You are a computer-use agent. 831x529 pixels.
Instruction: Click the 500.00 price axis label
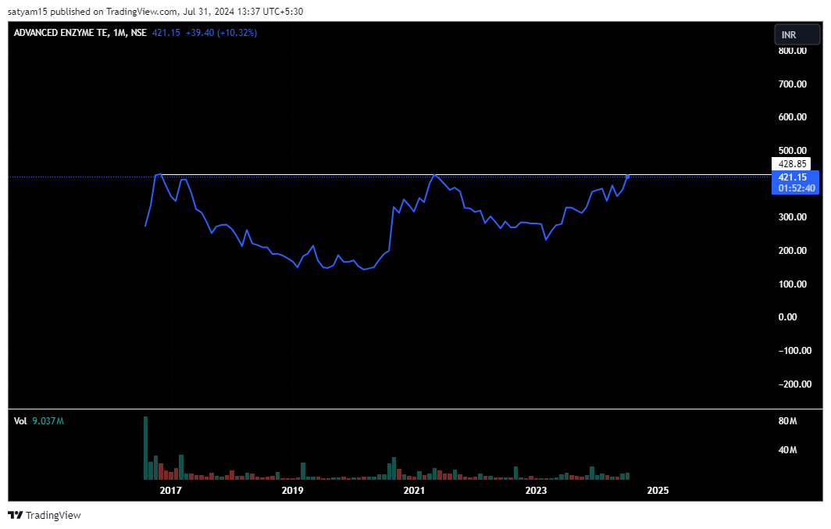pyautogui.click(x=792, y=151)
